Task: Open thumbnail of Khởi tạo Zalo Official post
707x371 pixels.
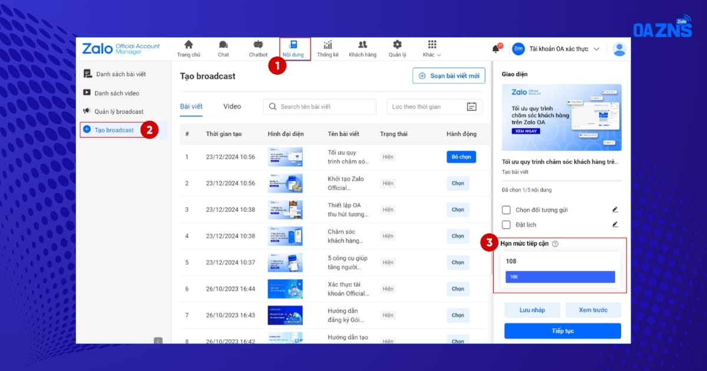Action: click(x=285, y=183)
